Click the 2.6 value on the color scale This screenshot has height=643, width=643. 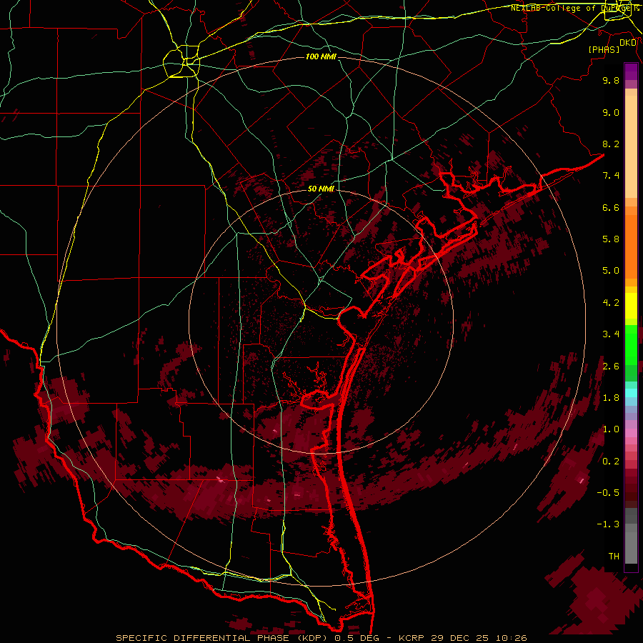tap(611, 367)
